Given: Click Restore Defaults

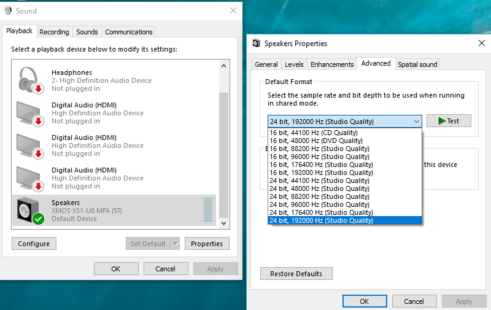Looking at the screenshot, I should (296, 274).
